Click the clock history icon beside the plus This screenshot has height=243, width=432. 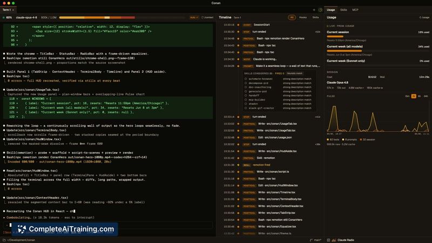(320, 10)
